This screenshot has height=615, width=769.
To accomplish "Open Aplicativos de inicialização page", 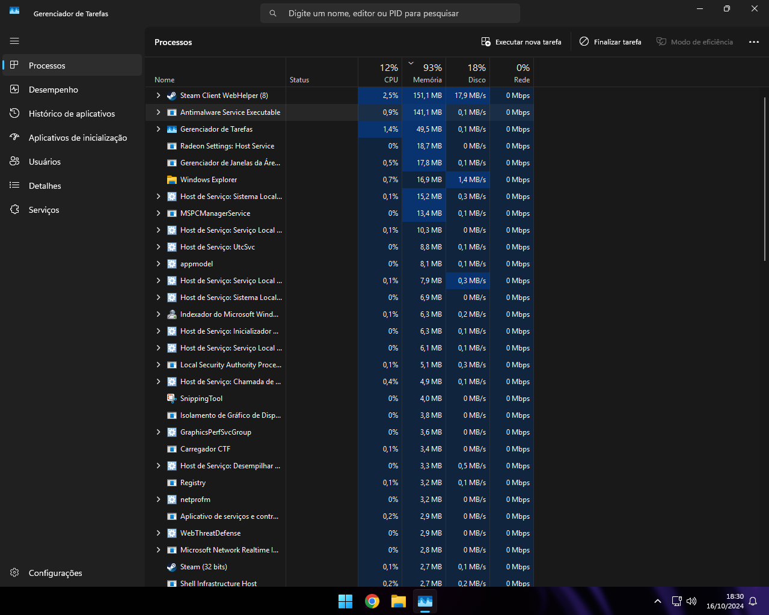I will [x=72, y=138].
